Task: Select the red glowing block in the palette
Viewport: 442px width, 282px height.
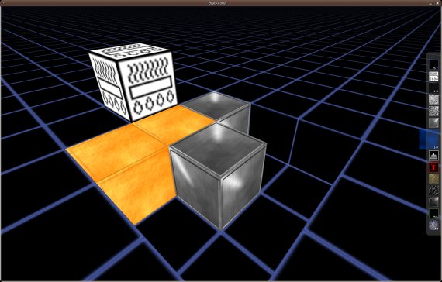Action: coord(433,167)
